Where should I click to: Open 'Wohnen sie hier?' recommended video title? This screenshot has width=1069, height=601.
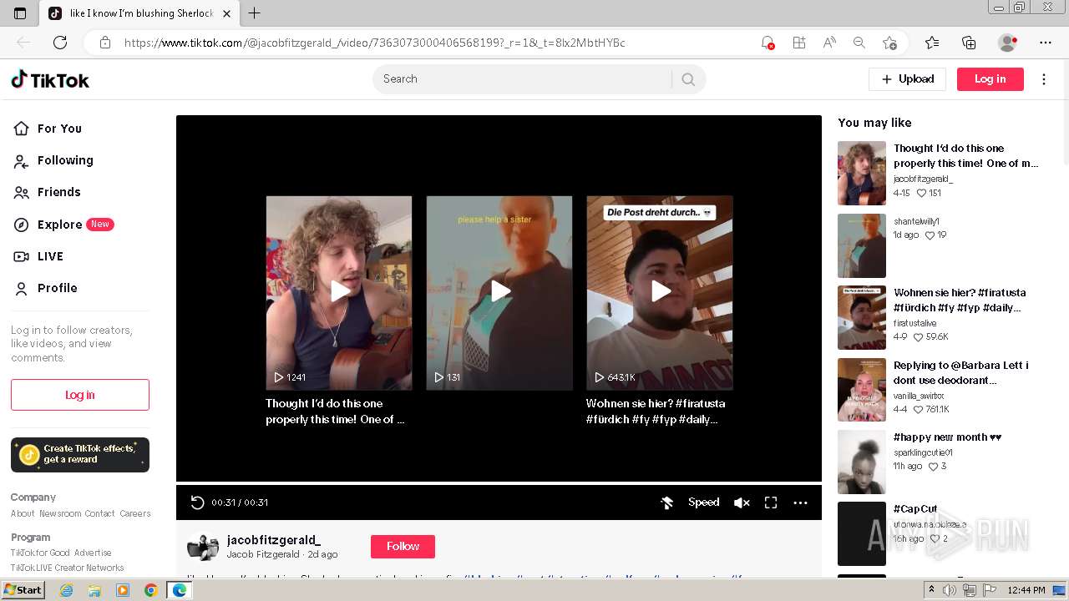[x=959, y=300]
